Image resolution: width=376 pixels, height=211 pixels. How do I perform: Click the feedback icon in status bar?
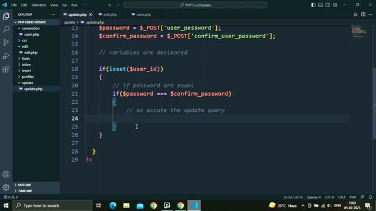click(x=362, y=197)
